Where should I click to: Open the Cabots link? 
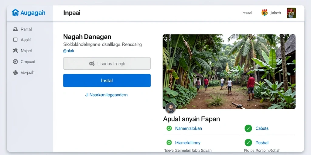coord(262,128)
